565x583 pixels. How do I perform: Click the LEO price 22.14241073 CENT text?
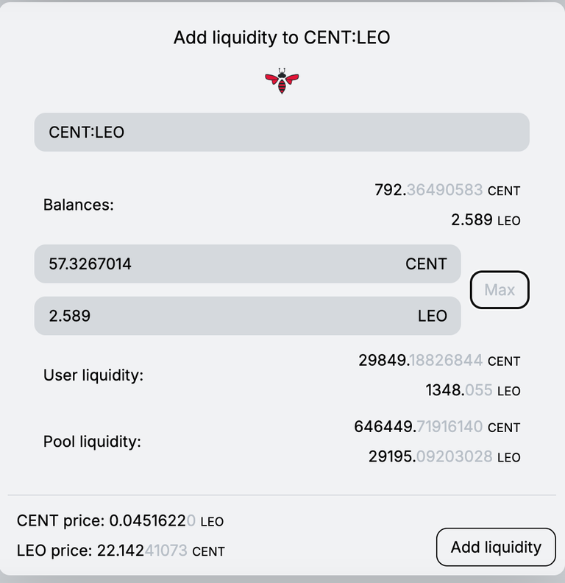click(121, 551)
